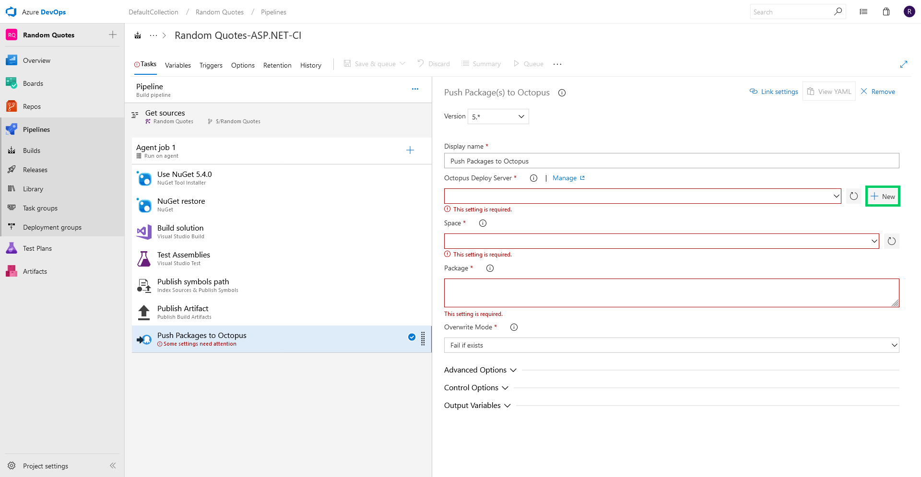
Task: Open Deployment groups in sidebar
Action: coord(52,227)
